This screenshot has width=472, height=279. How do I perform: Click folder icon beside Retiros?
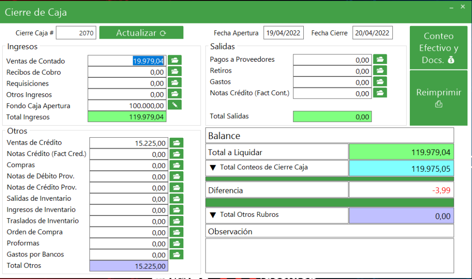coord(380,70)
